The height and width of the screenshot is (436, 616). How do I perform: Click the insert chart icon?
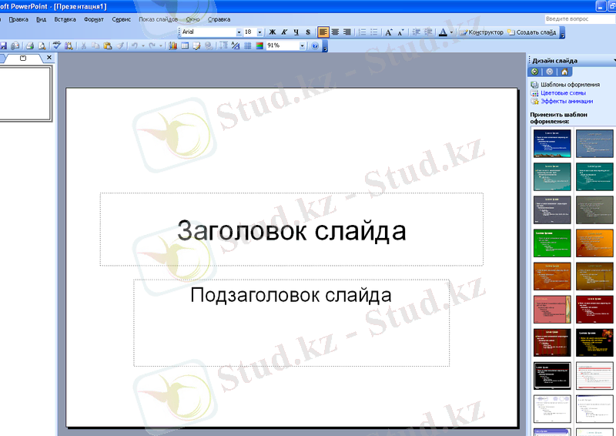pyautogui.click(x=172, y=46)
